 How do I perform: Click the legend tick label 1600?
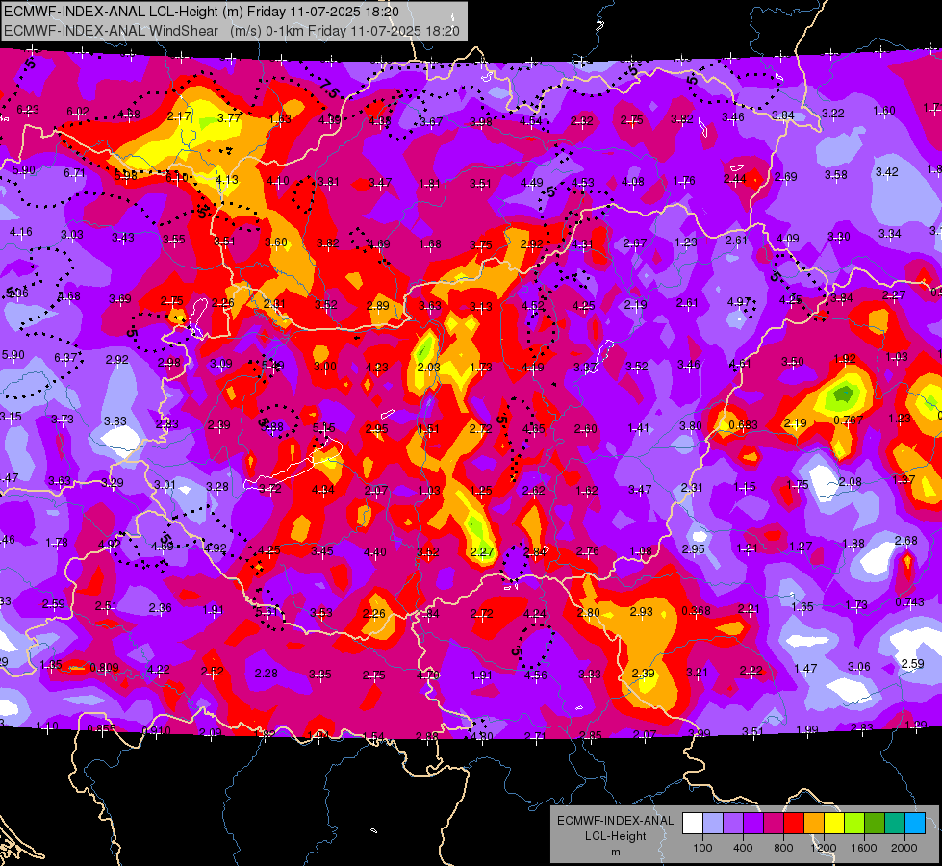click(x=863, y=848)
